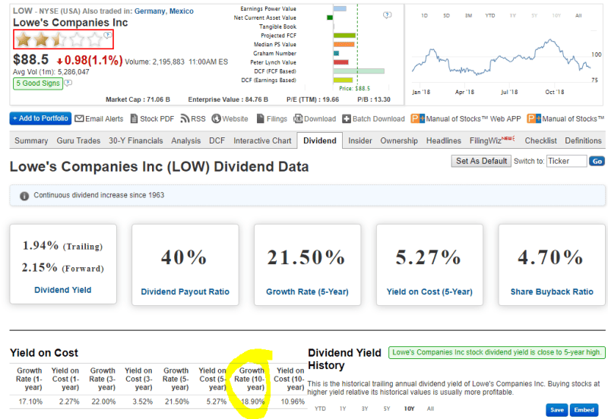Select 5D range on price chart
The image size is (608, 419).
point(446,15)
